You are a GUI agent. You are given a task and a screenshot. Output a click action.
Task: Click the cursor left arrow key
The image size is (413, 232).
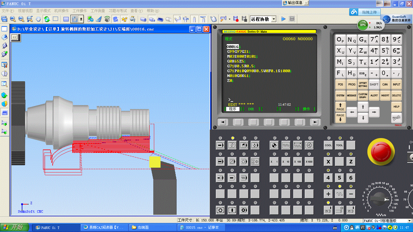tap(352, 112)
